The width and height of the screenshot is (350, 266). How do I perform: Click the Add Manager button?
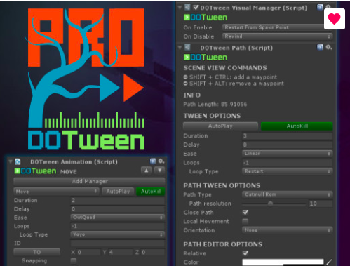coord(89,181)
